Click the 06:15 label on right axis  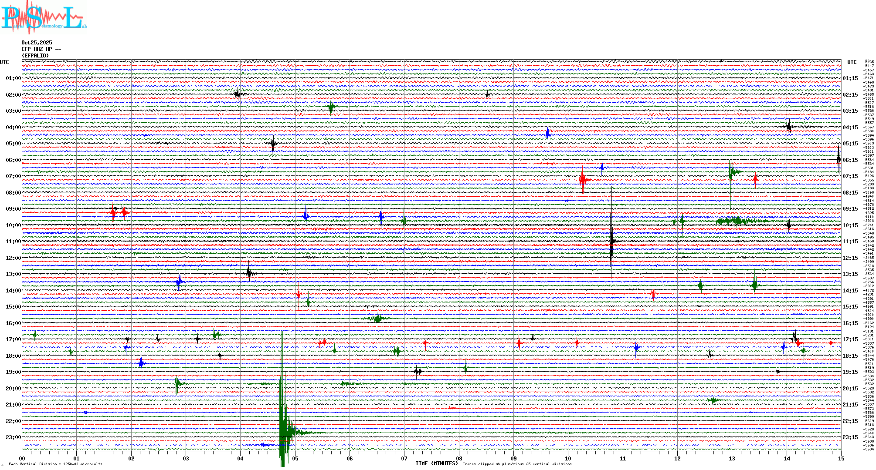pyautogui.click(x=850, y=160)
